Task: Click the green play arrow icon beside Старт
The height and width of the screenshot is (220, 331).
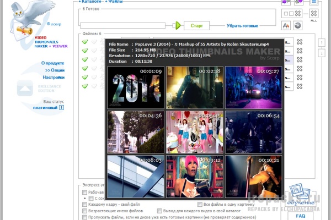Action: [178, 25]
